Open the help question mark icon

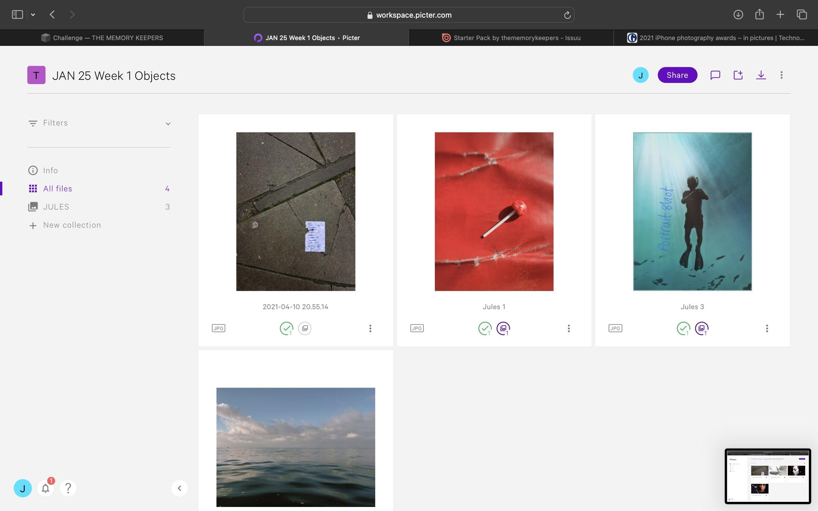point(68,488)
